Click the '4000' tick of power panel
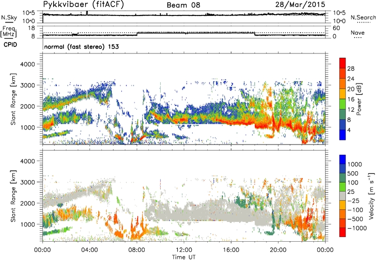This screenshot has height=260, width=376. click(27, 64)
